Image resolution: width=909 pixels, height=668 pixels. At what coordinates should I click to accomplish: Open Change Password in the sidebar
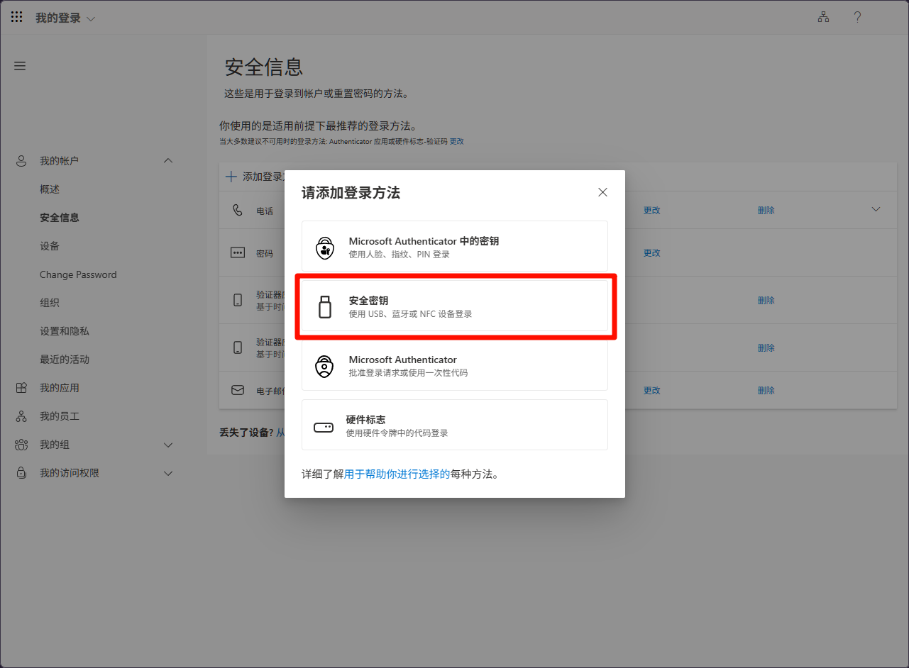78,274
